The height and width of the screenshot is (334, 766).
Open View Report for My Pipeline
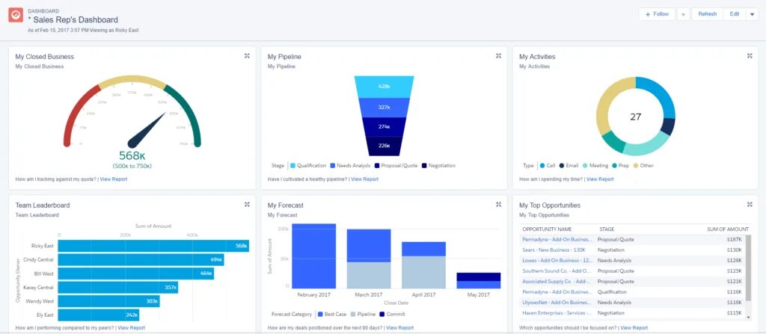[x=365, y=179]
